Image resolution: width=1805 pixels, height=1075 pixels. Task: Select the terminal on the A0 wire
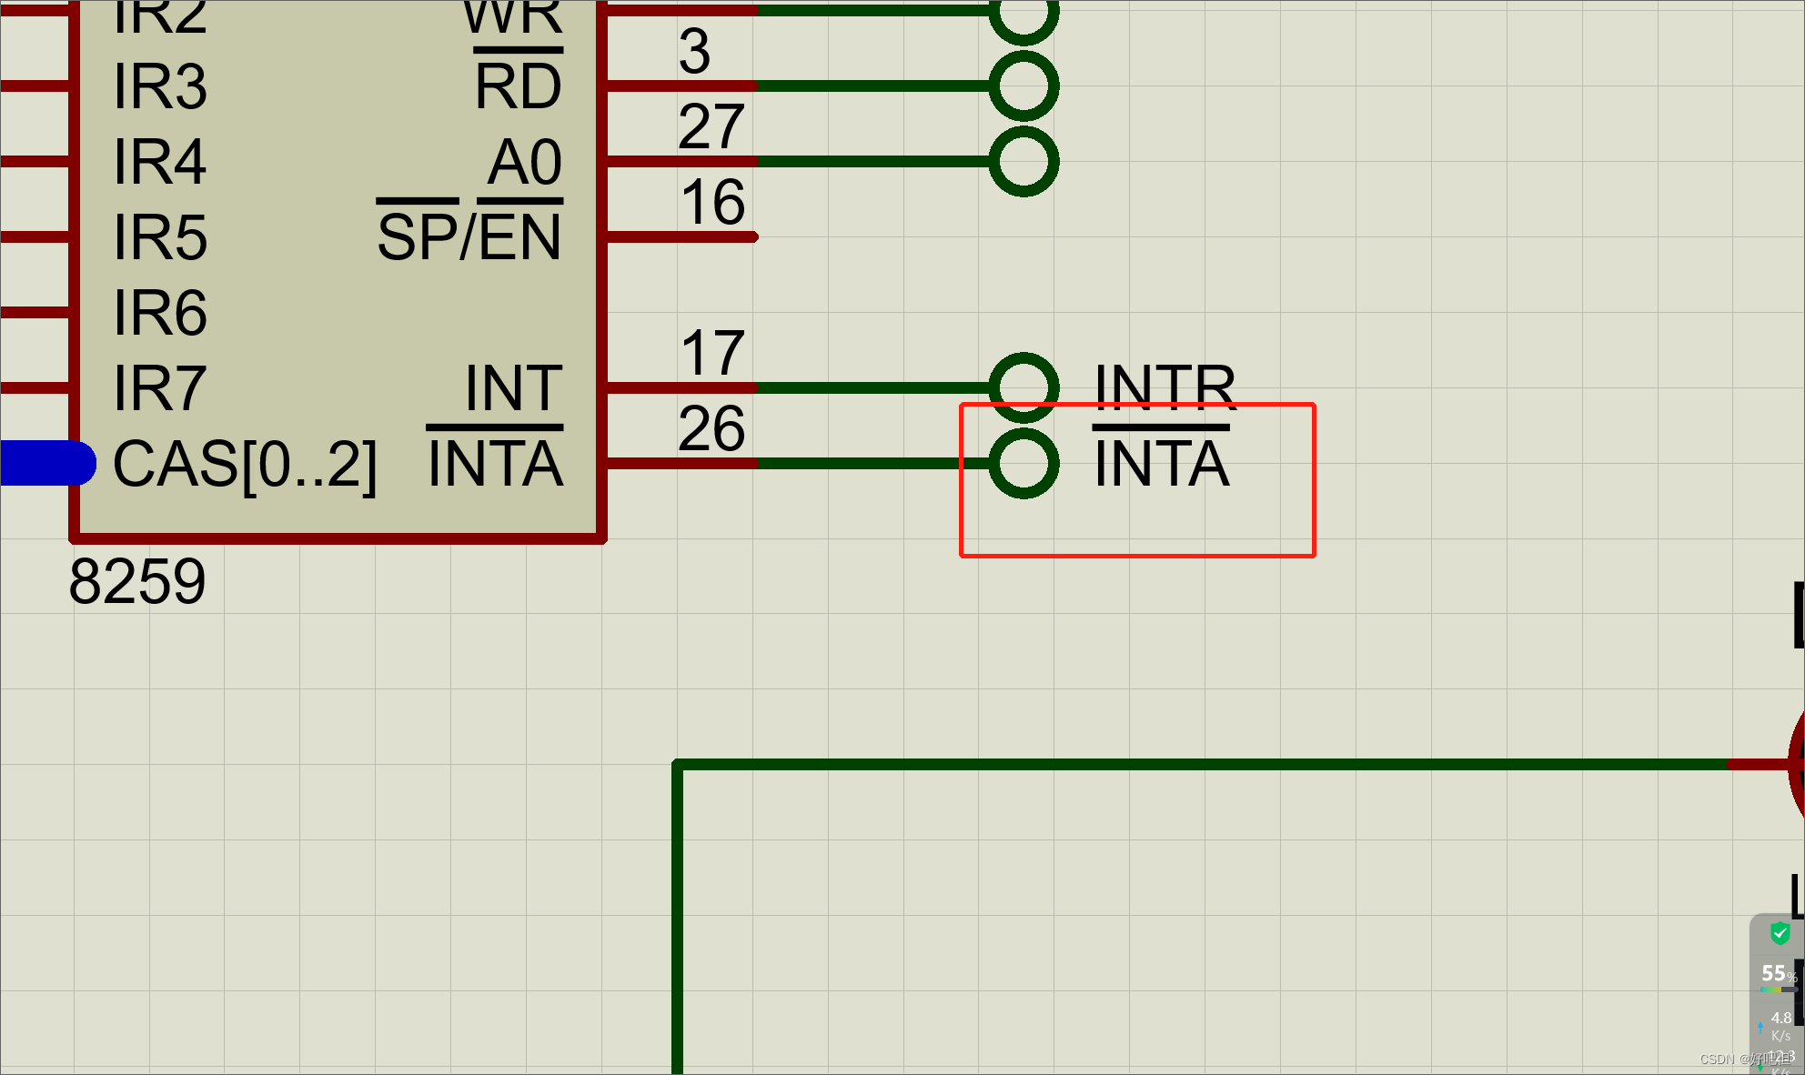point(1024,162)
